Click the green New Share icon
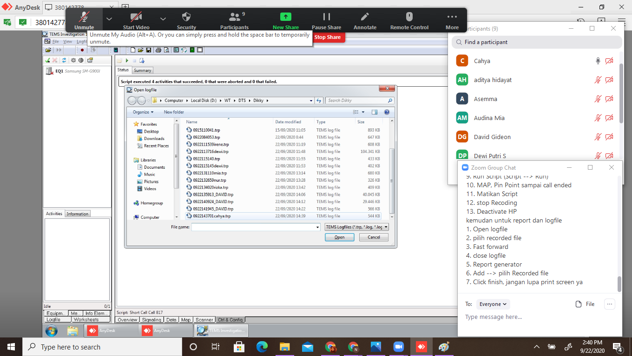Screen dimensions: 632x356 [285, 17]
